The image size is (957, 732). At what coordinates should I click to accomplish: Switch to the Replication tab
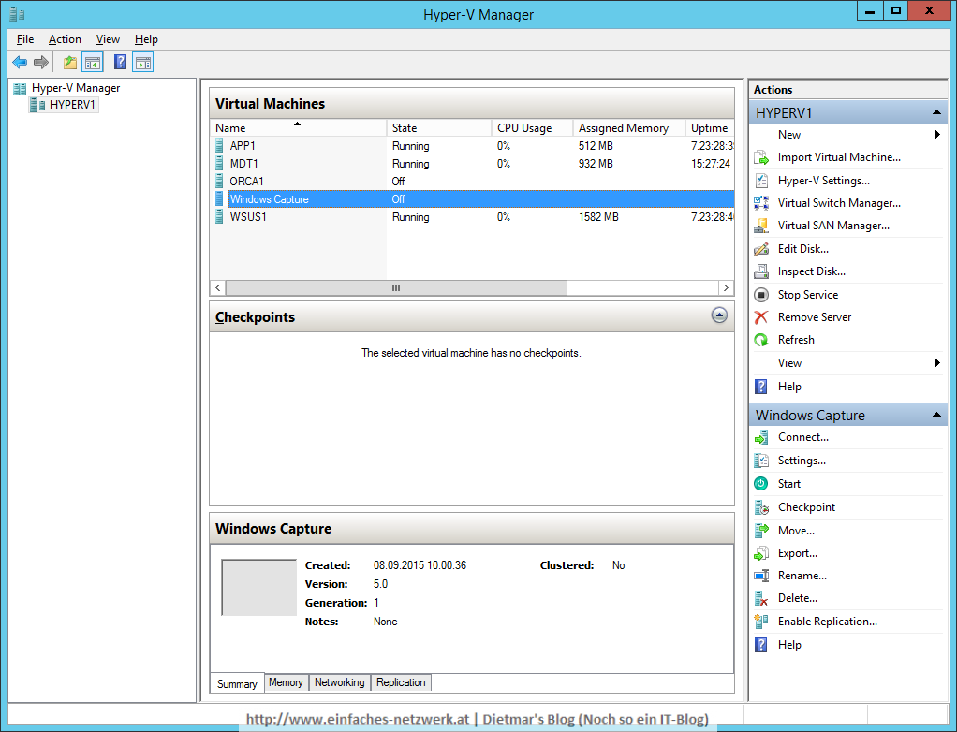pos(401,682)
